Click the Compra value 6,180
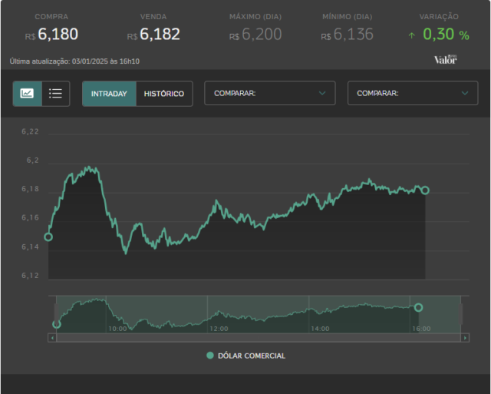This screenshot has height=394, width=491. click(58, 34)
